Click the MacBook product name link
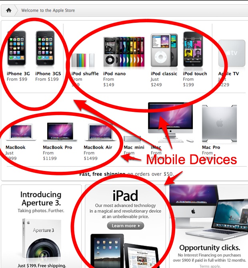This screenshot has height=268, width=248. 16,147
